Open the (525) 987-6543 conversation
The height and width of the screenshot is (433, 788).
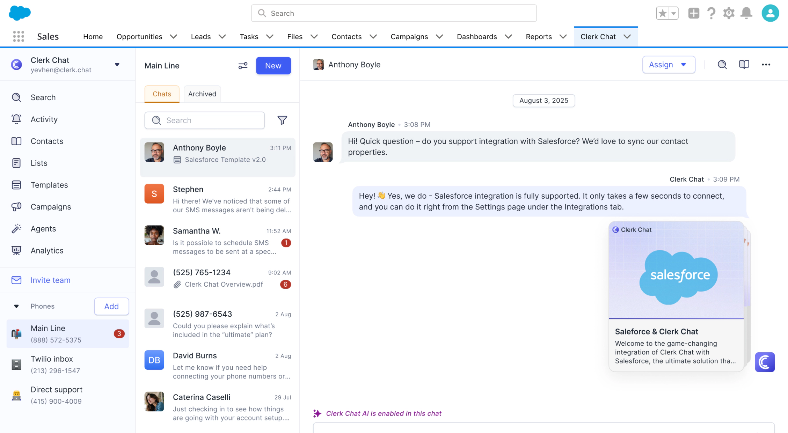pos(218,324)
